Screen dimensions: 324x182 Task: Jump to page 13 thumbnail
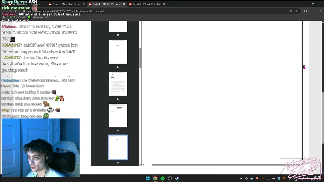[118, 84]
